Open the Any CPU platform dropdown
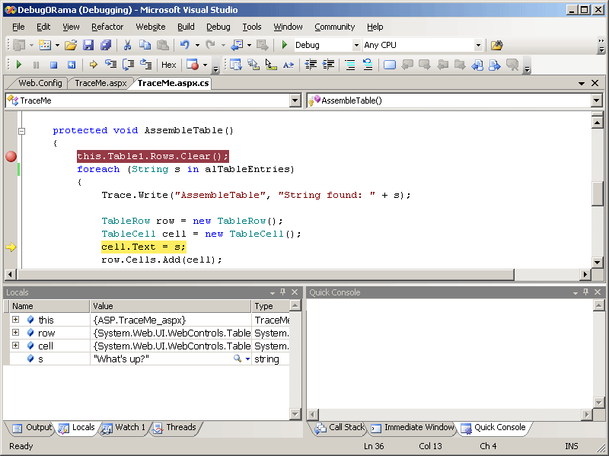 (x=477, y=46)
